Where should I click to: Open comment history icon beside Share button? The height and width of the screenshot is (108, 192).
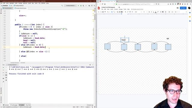[178, 8]
